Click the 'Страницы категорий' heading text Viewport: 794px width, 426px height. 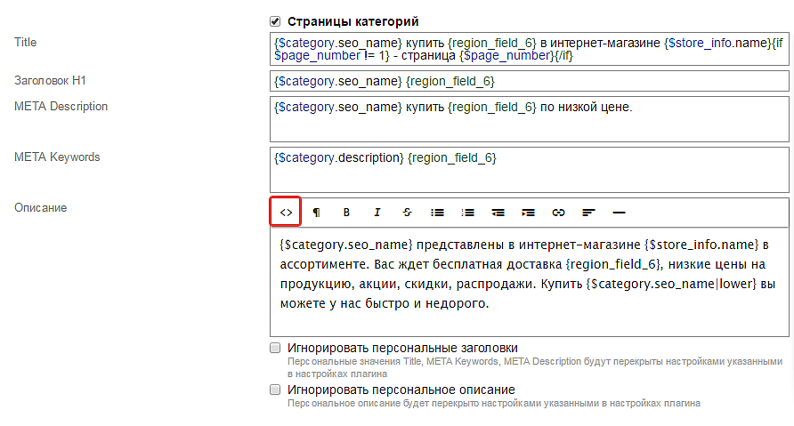353,21
